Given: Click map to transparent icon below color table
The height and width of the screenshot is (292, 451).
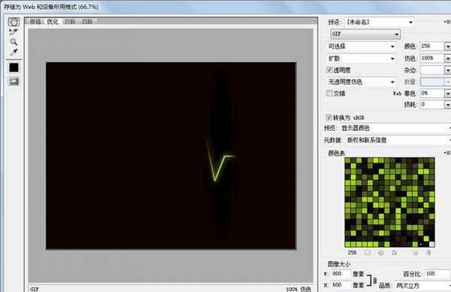Looking at the screenshot, I should tap(367, 253).
